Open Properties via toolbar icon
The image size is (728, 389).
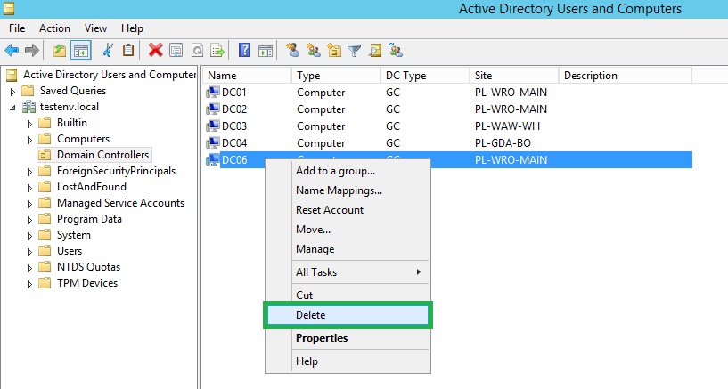pos(176,50)
